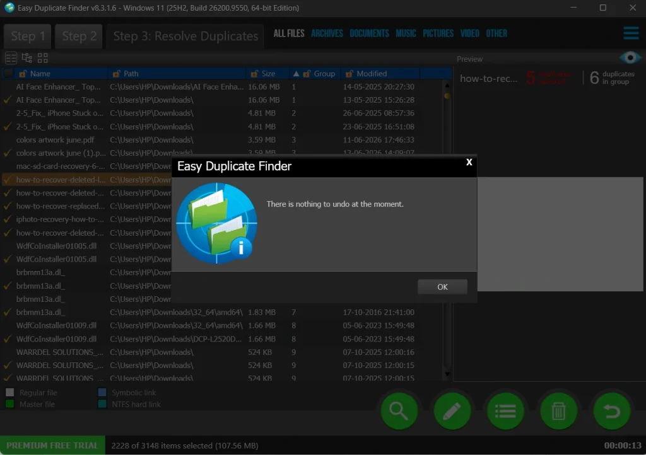This screenshot has height=455, width=646.
Task: Sort by Name column header
Action: click(40, 74)
